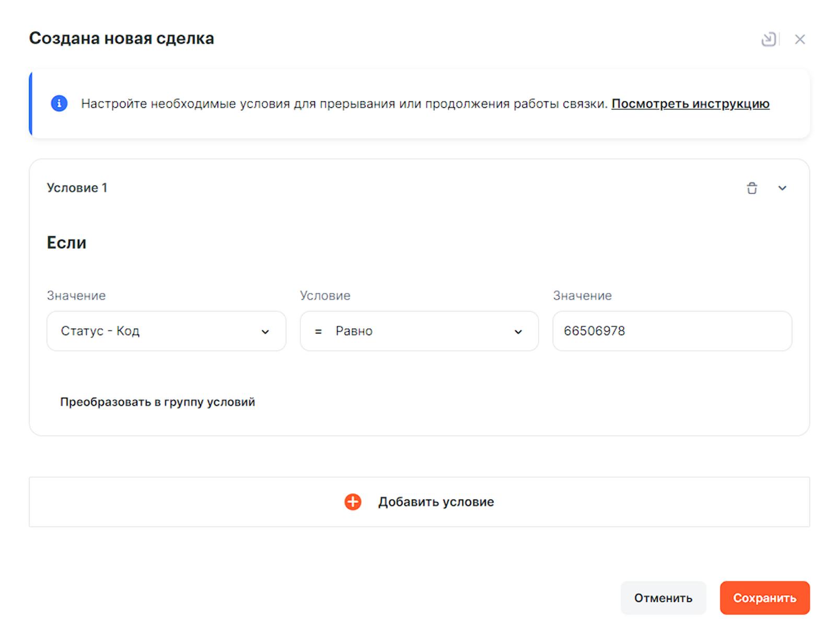Open the 'Статус - Код' dropdown

(x=157, y=331)
